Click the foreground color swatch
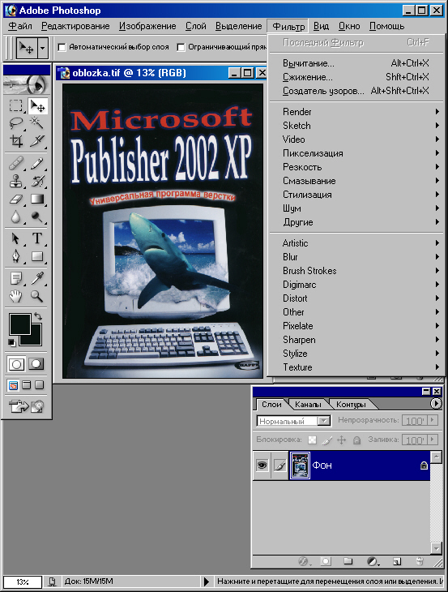This screenshot has height=592, width=448. [19, 324]
